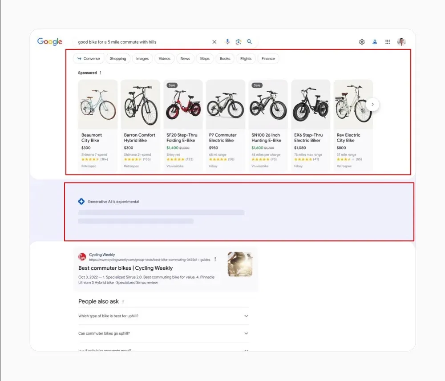Click star rating of Beaumont City Bike
The width and height of the screenshot is (445, 381).
[90, 159]
